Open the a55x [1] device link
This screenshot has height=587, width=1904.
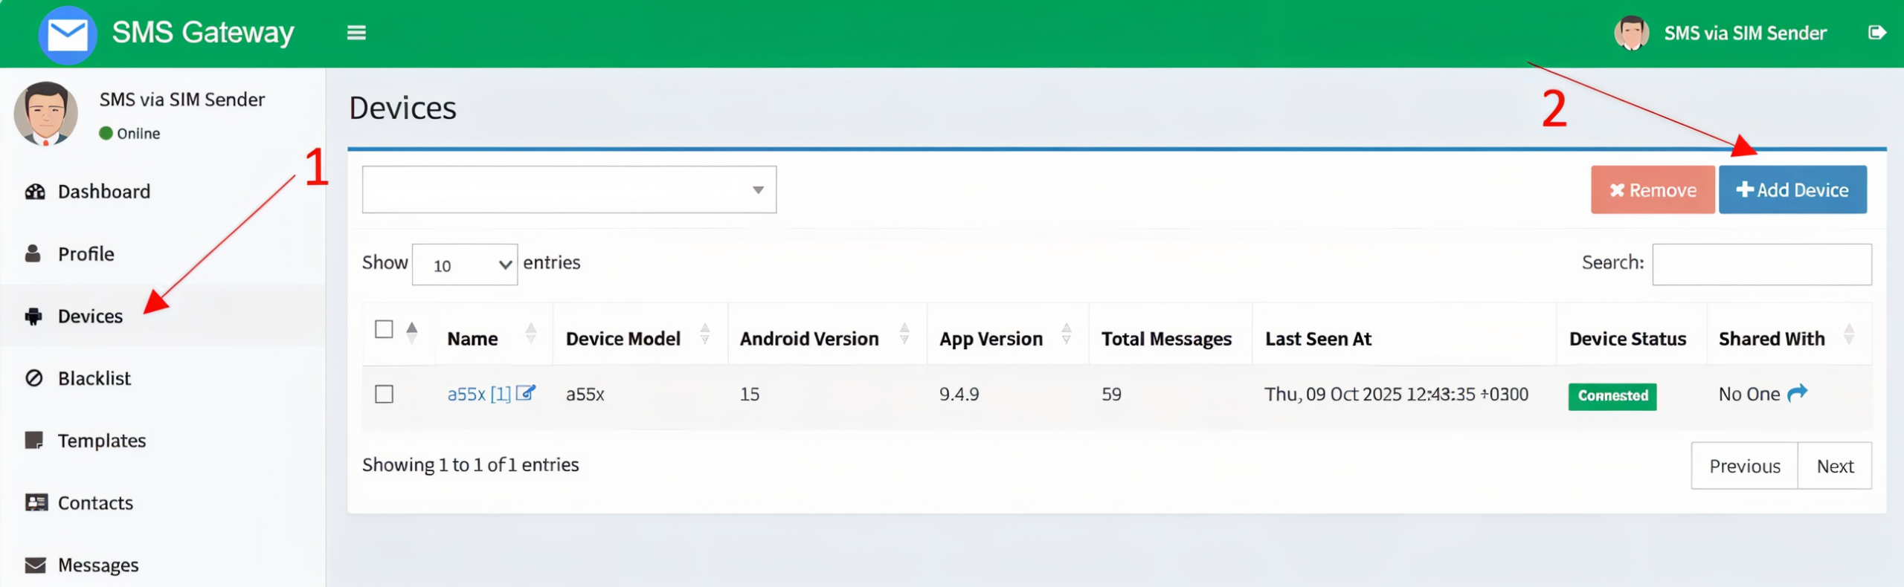tap(478, 394)
